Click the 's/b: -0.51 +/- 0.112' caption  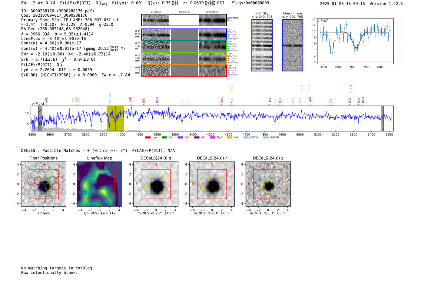[100, 213]
